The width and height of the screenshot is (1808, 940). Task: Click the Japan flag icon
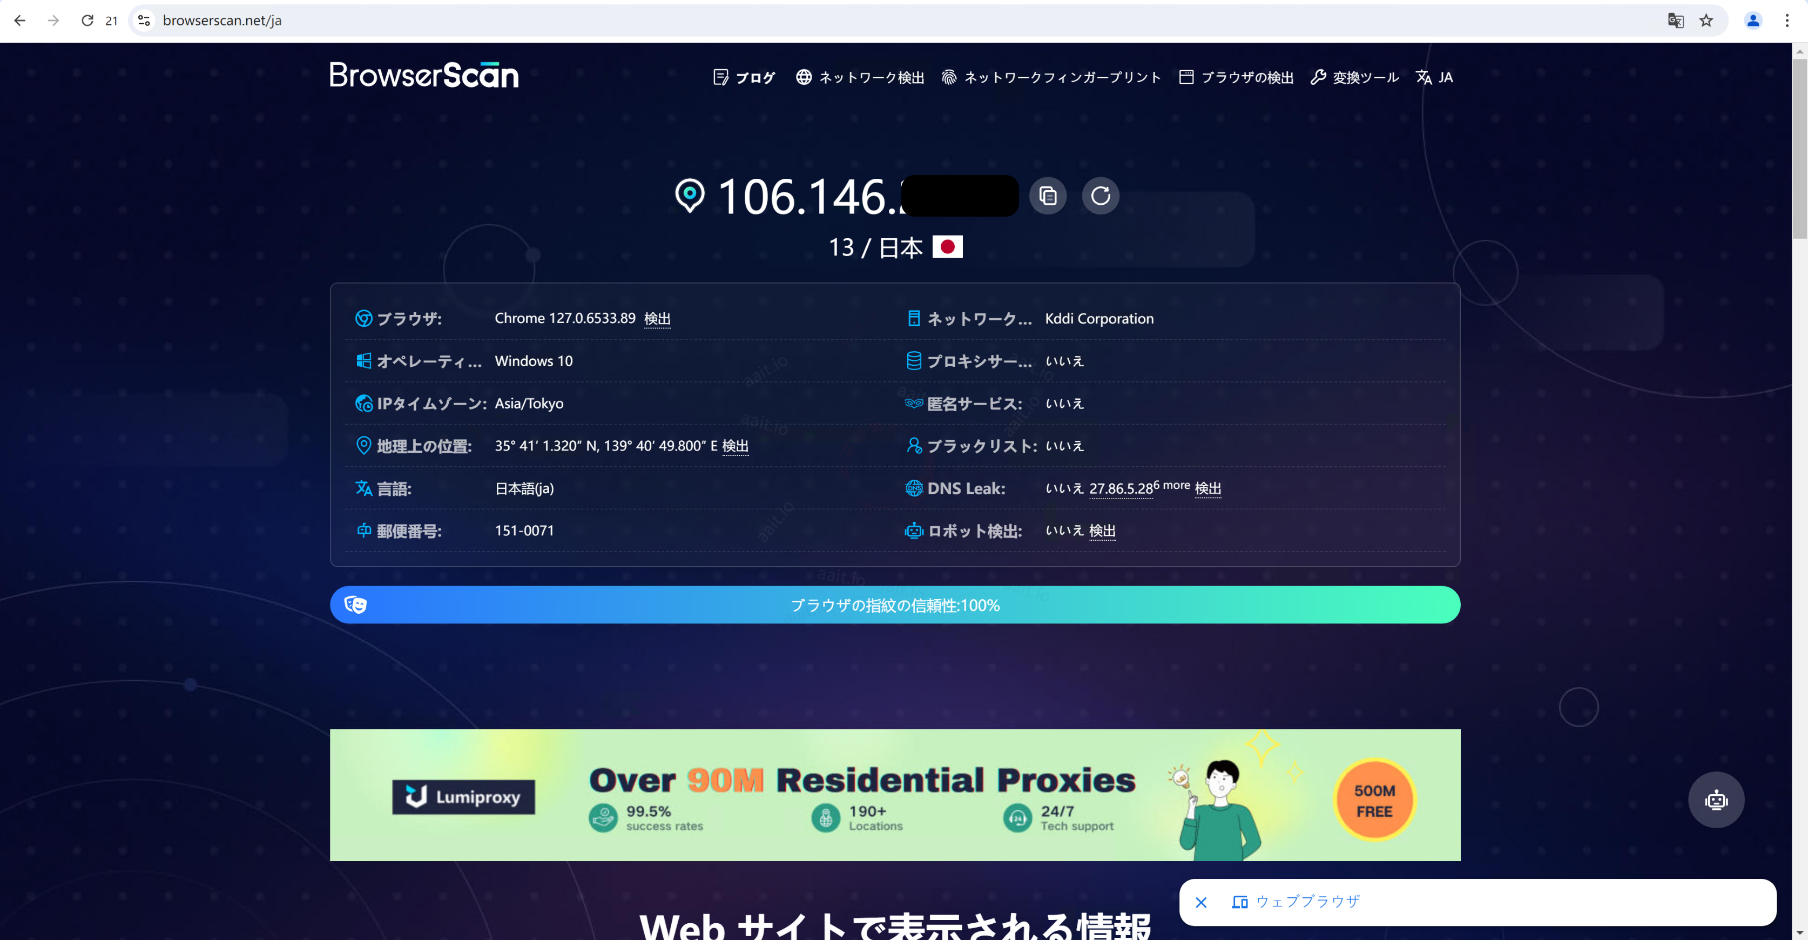pyautogui.click(x=947, y=246)
